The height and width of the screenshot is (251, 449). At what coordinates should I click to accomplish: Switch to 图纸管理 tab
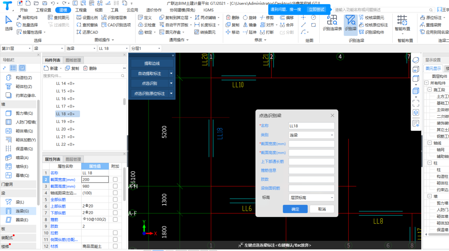(x=73, y=60)
